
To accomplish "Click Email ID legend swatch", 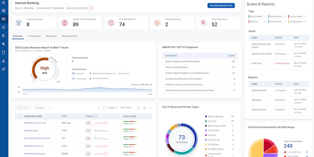I will coord(206,121).
